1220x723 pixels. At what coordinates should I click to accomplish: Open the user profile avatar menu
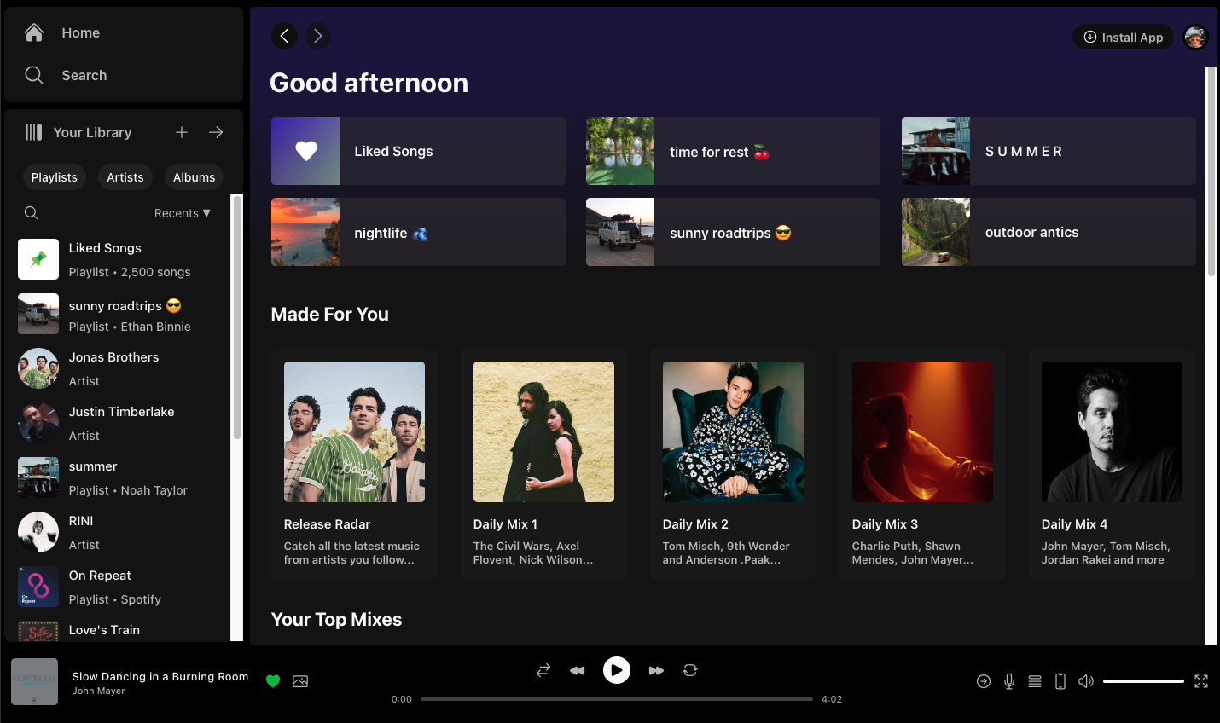click(x=1195, y=37)
